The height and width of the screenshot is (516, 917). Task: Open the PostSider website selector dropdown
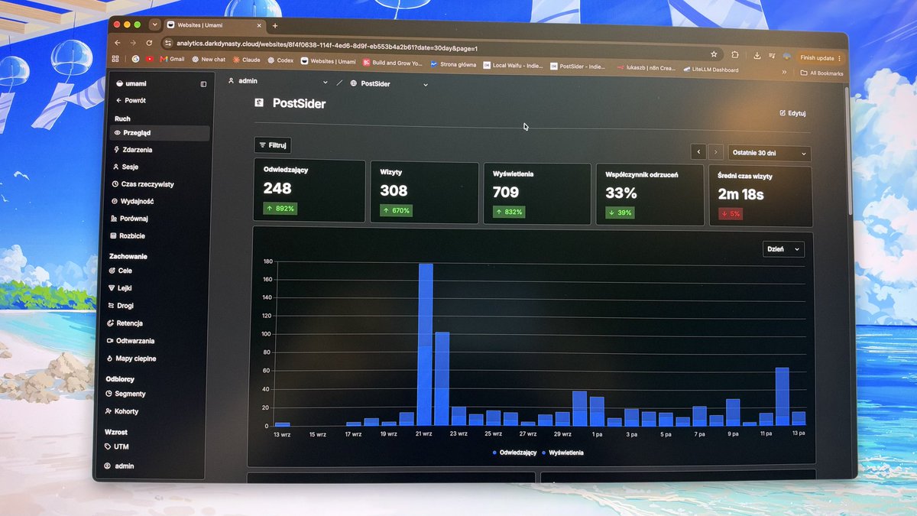point(389,84)
